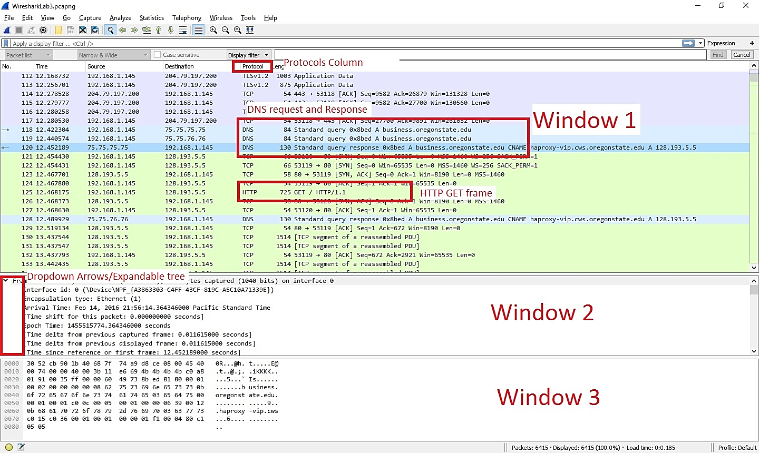Image resolution: width=759 pixels, height=453 pixels.
Task: Start a new capture with shark fin icon
Action: coord(7,30)
